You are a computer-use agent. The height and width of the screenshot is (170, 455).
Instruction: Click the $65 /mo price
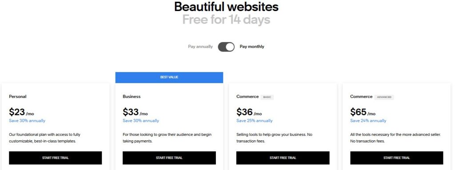(x=363, y=112)
